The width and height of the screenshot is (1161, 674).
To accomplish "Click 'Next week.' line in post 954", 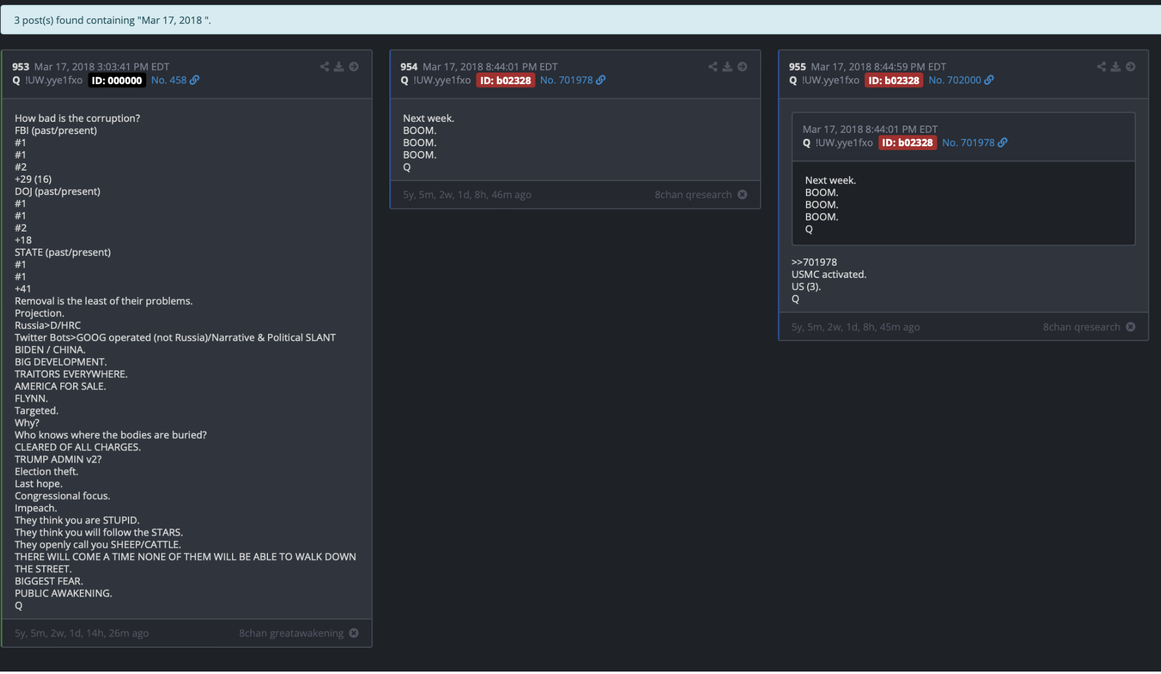I will click(428, 118).
